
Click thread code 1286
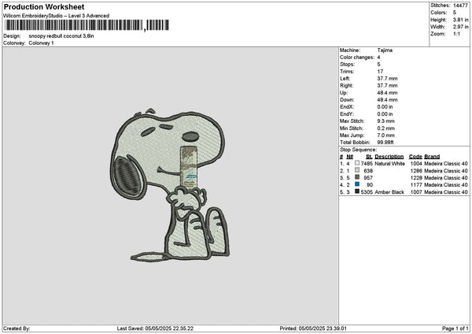click(416, 171)
